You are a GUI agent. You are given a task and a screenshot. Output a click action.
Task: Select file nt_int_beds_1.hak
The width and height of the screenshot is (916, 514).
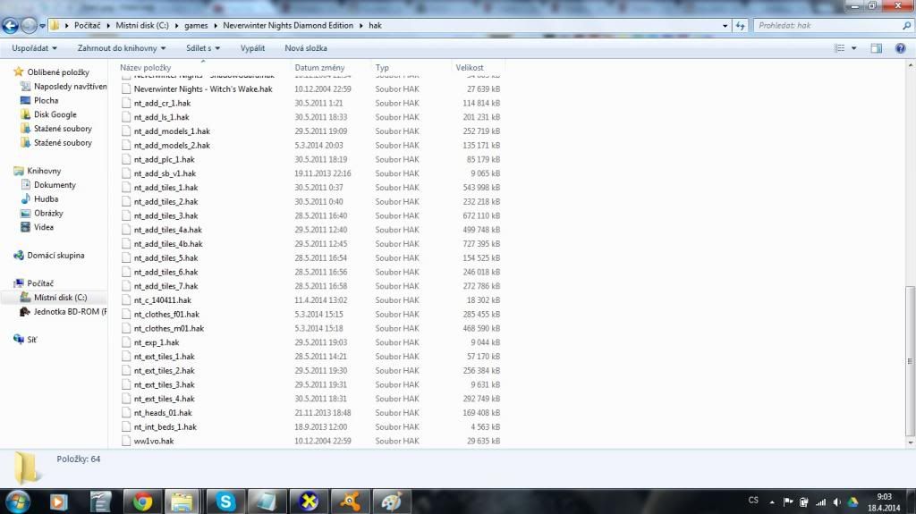pos(165,427)
